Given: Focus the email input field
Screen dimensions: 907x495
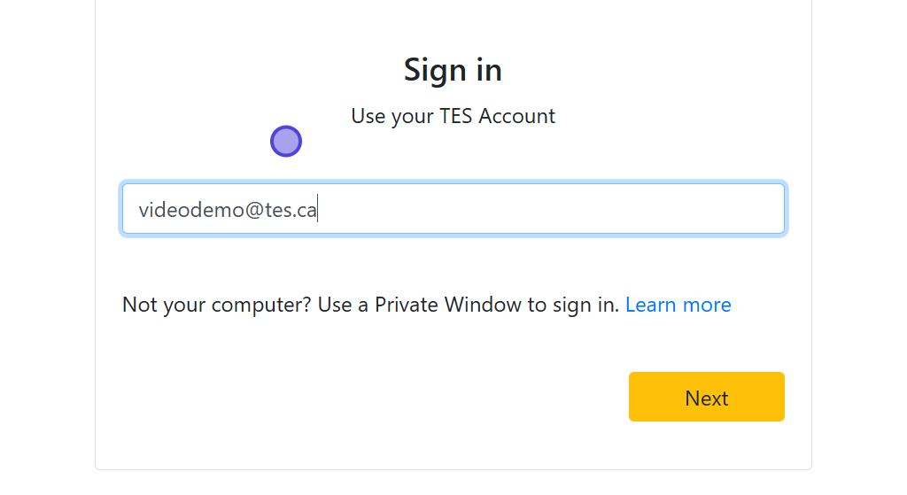Looking at the screenshot, I should [453, 210].
